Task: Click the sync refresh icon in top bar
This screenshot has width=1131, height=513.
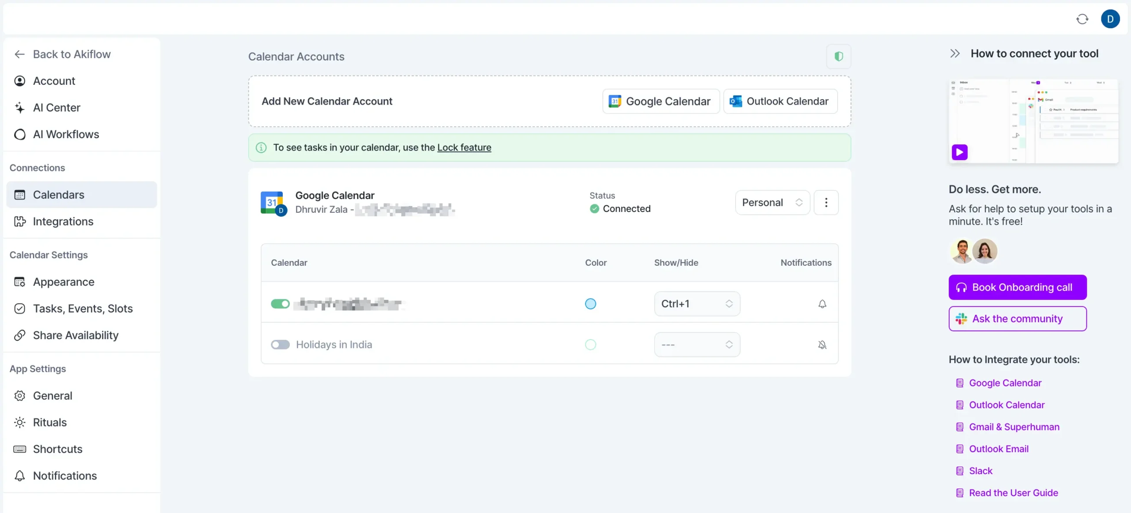Action: [1082, 19]
